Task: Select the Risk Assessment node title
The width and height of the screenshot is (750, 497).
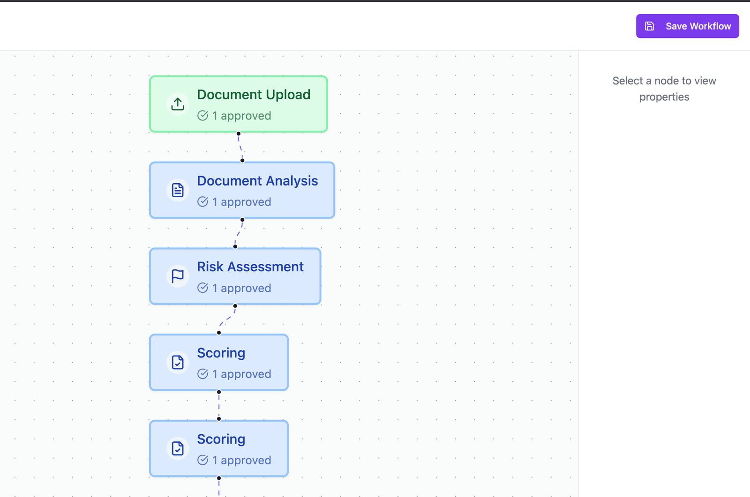Action: pos(250,267)
